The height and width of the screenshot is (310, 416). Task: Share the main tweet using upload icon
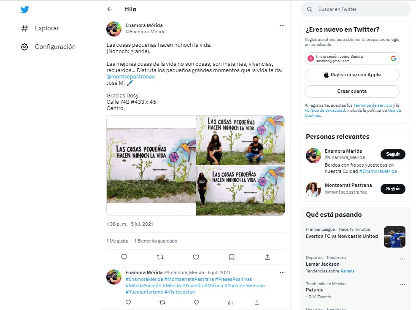(267, 257)
